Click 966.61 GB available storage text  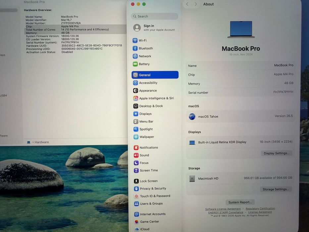coord(268,178)
